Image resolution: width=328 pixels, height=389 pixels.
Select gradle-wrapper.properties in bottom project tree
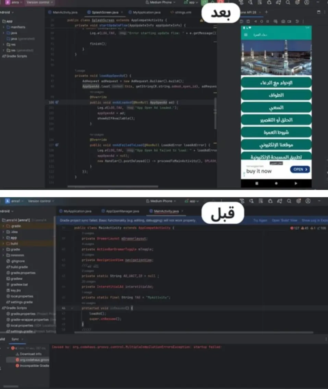pos(28,320)
